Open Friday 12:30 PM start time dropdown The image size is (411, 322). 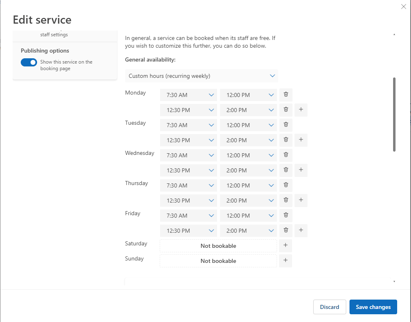click(189, 231)
